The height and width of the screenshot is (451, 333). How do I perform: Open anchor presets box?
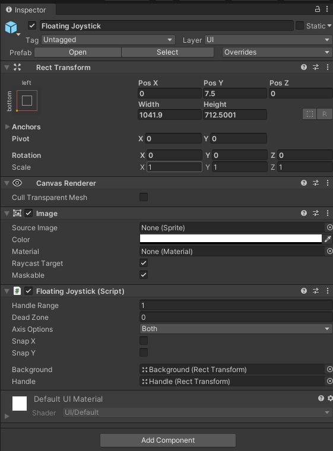(27, 101)
